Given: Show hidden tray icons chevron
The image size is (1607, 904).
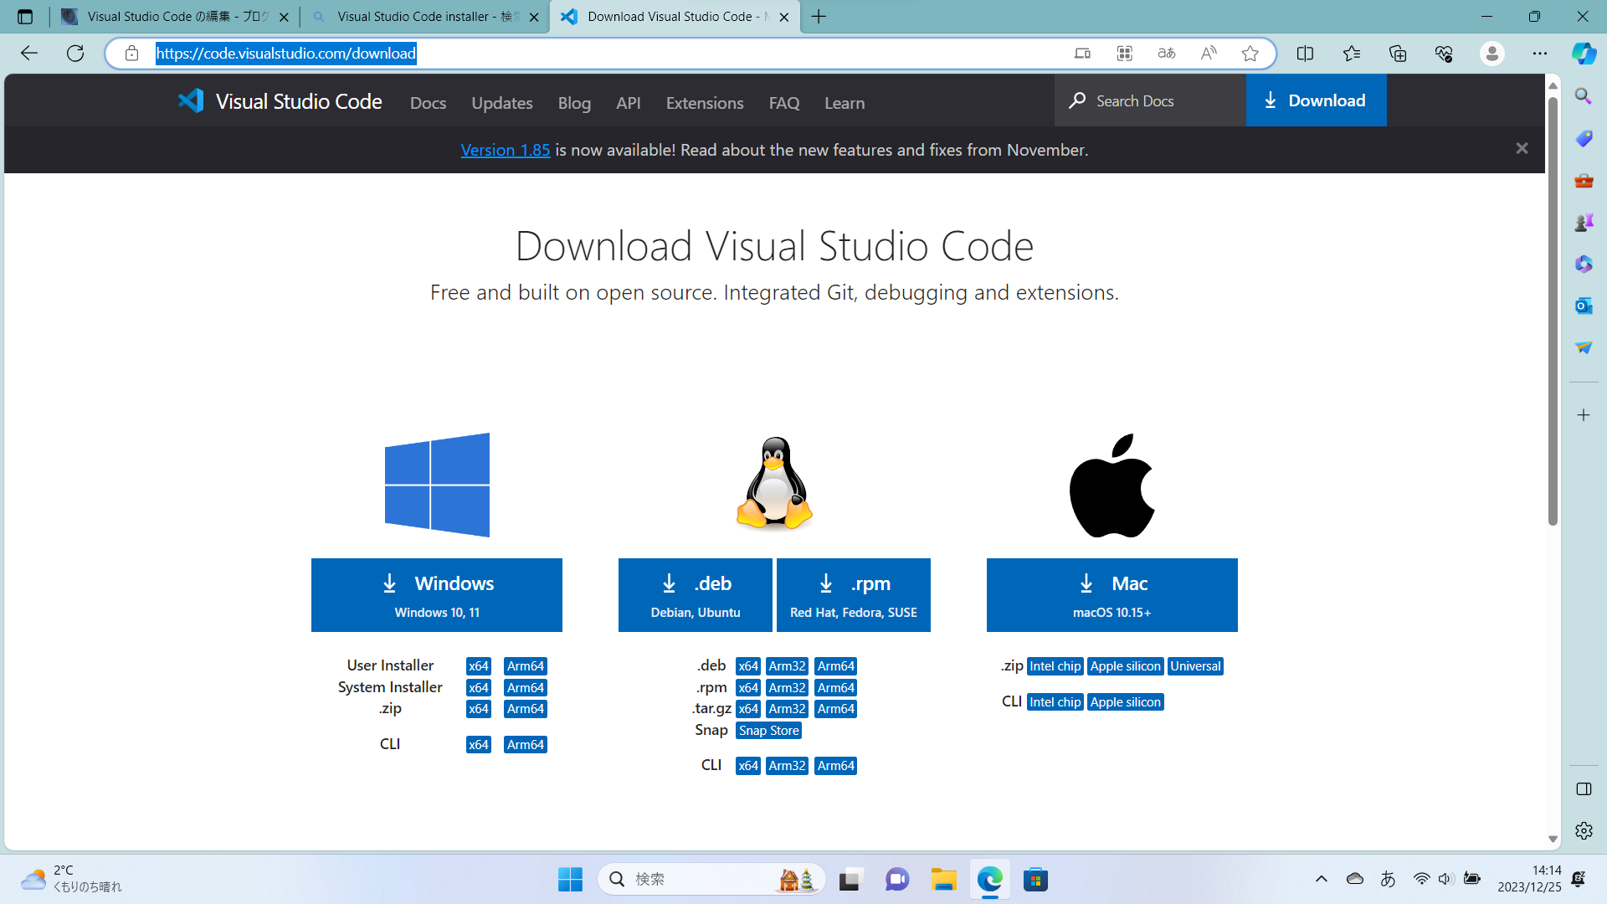Looking at the screenshot, I should 1321,879.
